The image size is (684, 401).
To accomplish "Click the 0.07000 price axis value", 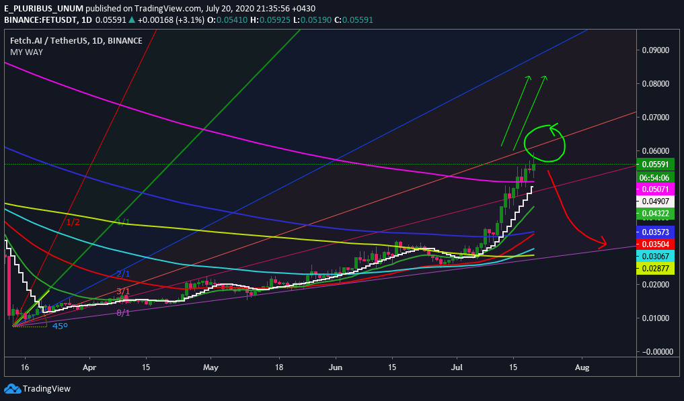I will pyautogui.click(x=656, y=117).
